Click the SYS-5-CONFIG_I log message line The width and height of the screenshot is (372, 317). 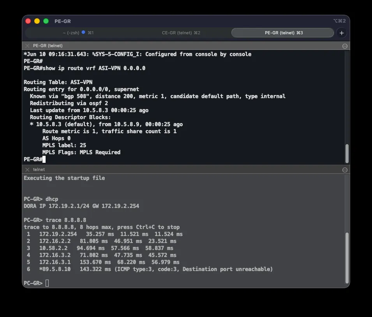click(138, 55)
